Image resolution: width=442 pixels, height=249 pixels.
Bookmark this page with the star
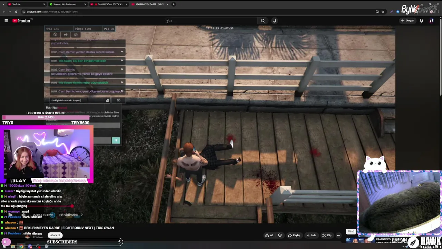point(383,12)
